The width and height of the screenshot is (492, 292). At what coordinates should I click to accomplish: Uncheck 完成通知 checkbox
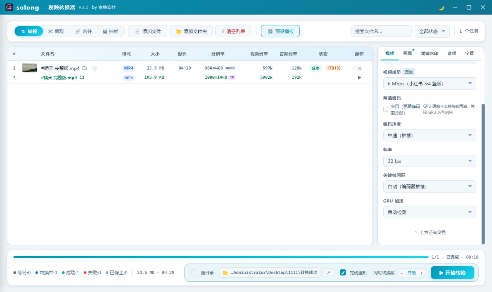(x=343, y=273)
